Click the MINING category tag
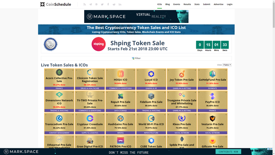 coord(120,133)
